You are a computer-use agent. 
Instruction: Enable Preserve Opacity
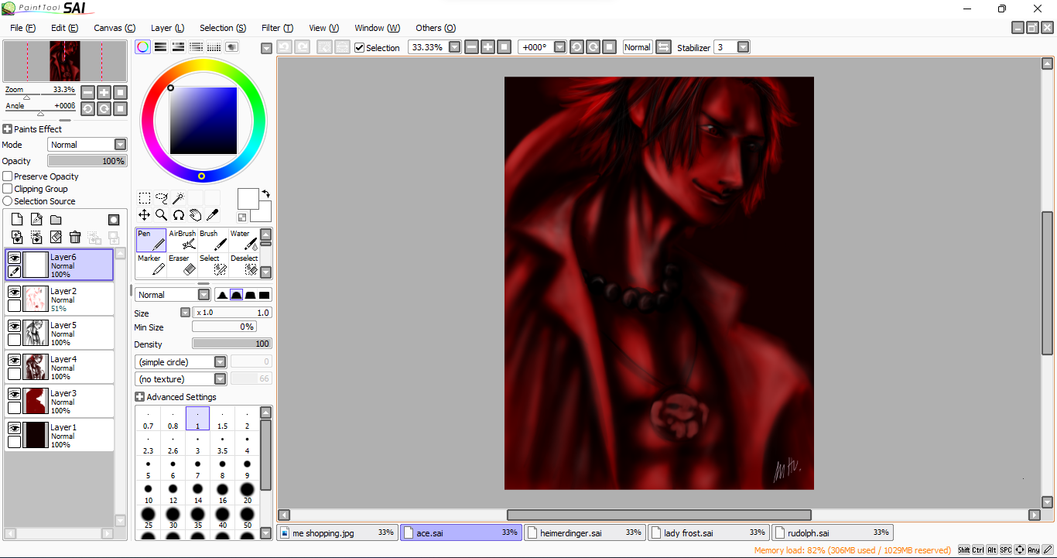pyautogui.click(x=8, y=176)
